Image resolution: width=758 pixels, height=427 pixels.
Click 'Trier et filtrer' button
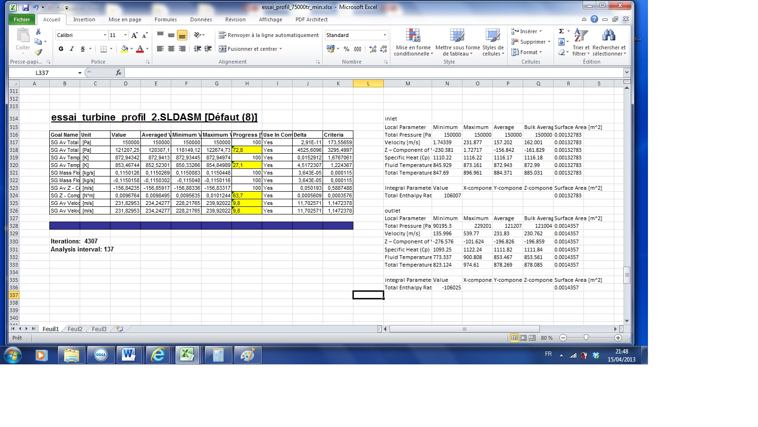point(581,43)
